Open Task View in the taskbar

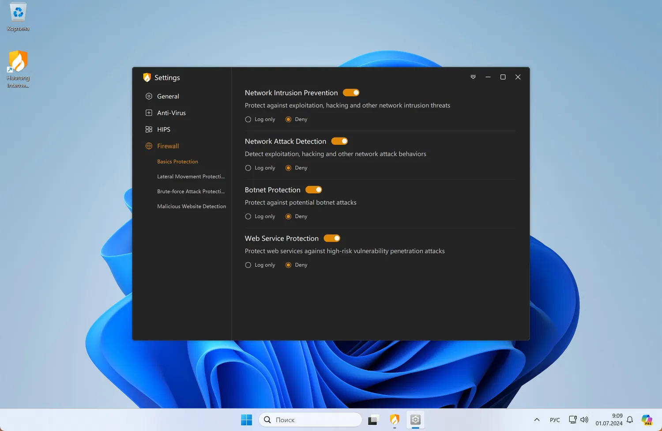coord(374,420)
